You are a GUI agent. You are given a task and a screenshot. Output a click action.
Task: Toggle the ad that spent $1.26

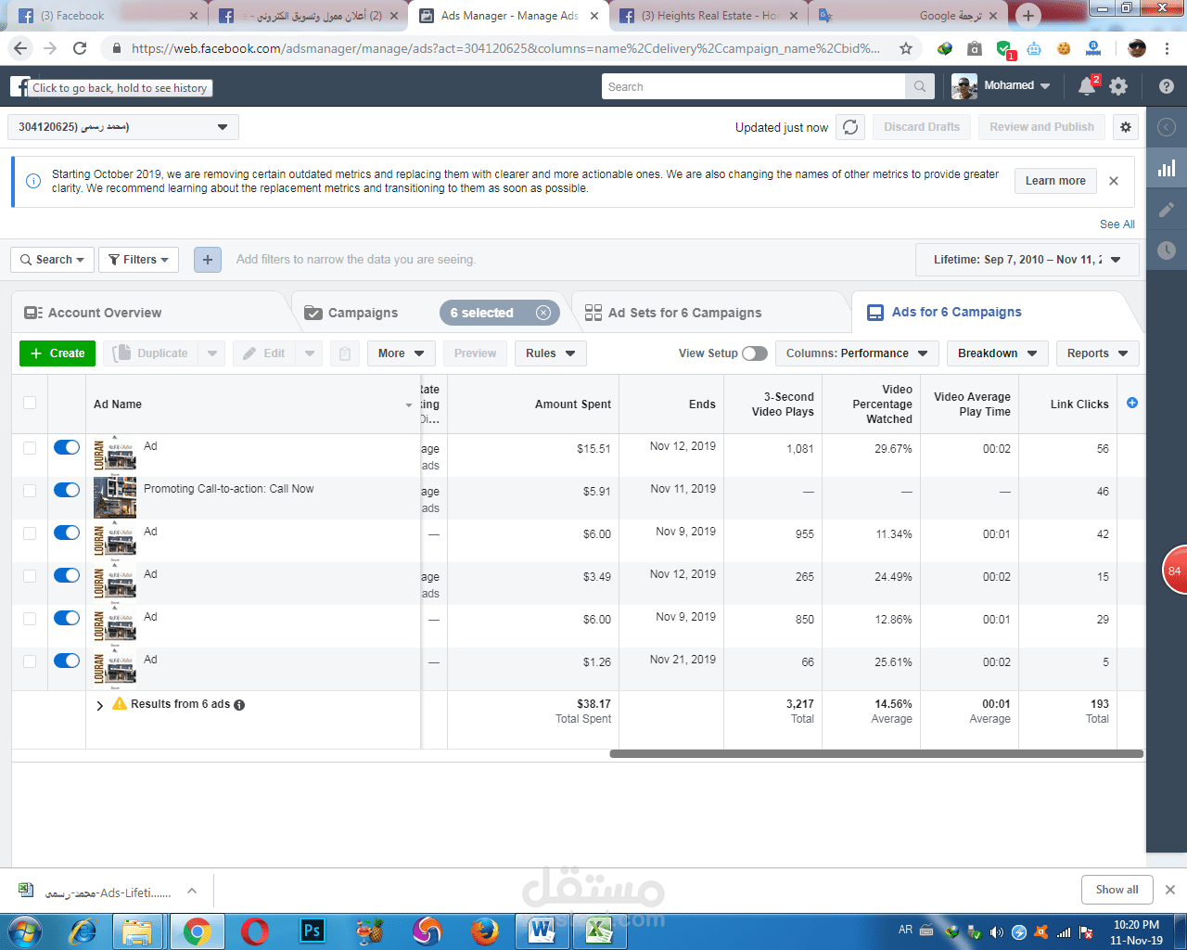click(67, 661)
